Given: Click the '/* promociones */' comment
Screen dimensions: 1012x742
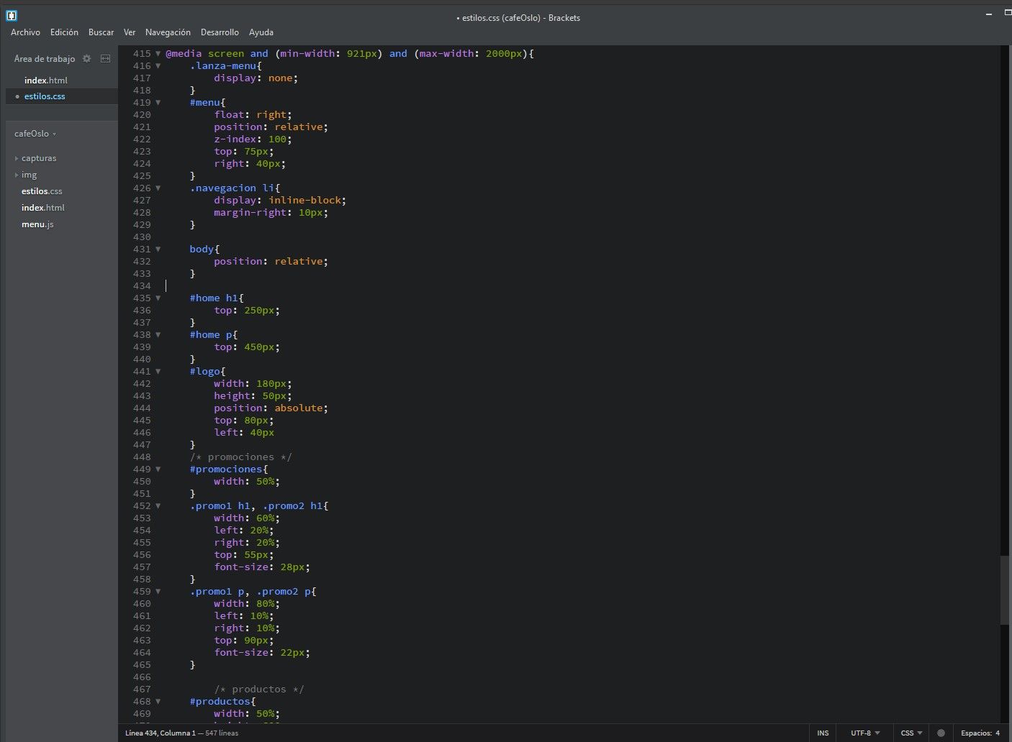Looking at the screenshot, I should tap(240, 457).
